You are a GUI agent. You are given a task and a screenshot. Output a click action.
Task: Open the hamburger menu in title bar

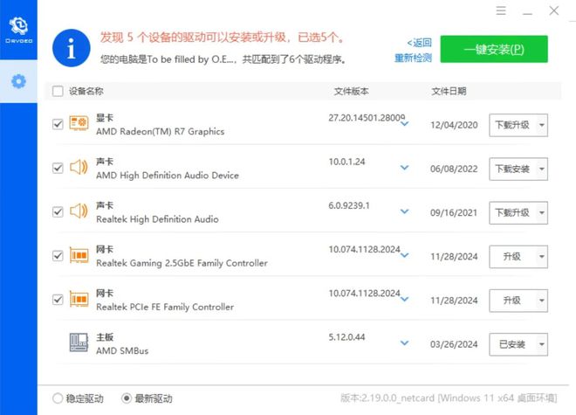501,10
